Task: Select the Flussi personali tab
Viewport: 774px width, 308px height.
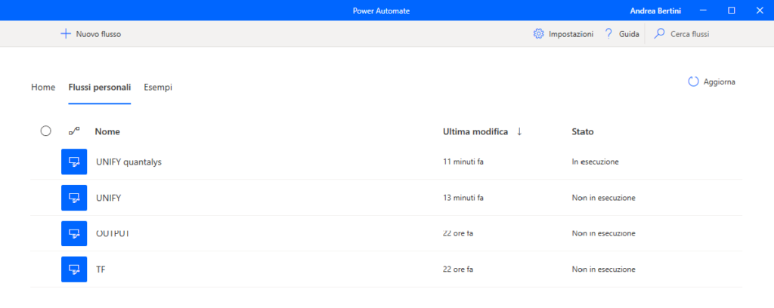Action: click(99, 88)
